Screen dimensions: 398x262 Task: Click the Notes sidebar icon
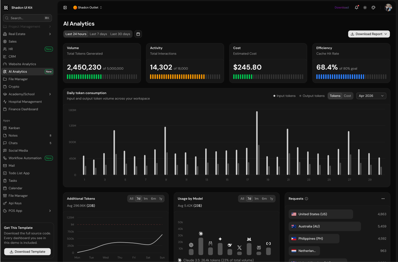pyautogui.click(x=5, y=135)
